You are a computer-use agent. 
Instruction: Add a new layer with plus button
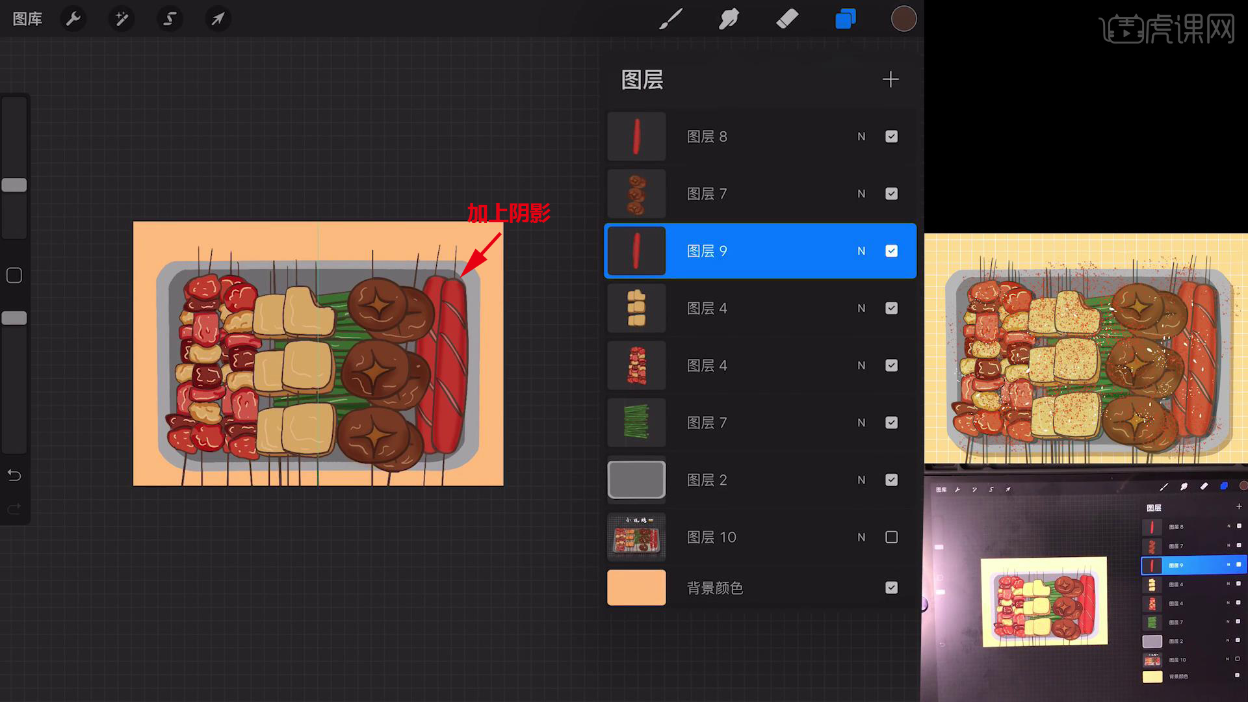[890, 79]
